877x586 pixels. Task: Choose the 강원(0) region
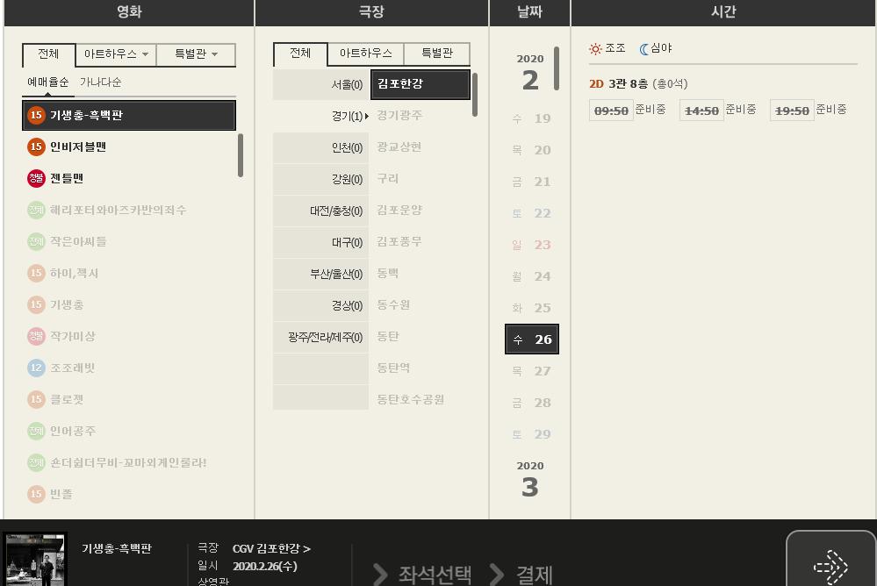click(x=321, y=179)
